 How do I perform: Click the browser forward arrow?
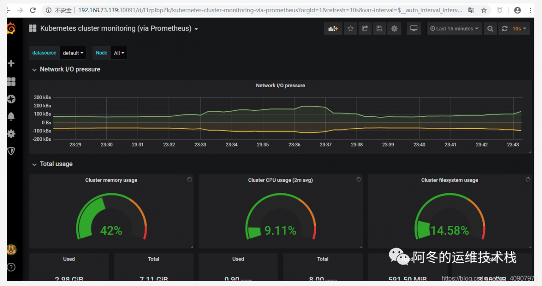20,10
